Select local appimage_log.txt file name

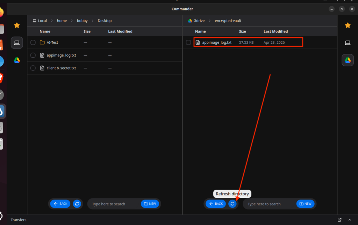61,55
